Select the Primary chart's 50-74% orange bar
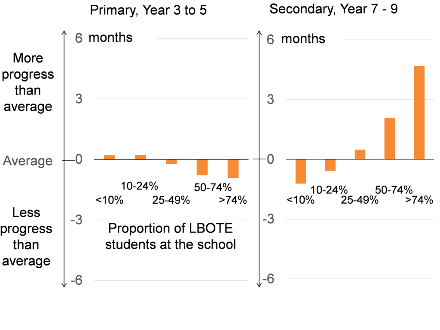This screenshot has width=440, height=330. (202, 167)
